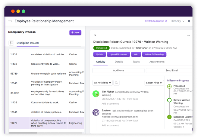This screenshot has width=198, height=138.
Task: Click the Initiate Offboarding button
Action: tap(154, 54)
